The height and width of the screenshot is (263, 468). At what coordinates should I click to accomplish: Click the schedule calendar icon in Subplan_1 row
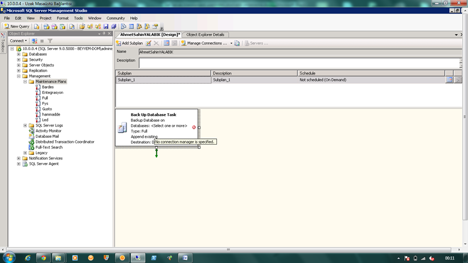pyautogui.click(x=449, y=80)
